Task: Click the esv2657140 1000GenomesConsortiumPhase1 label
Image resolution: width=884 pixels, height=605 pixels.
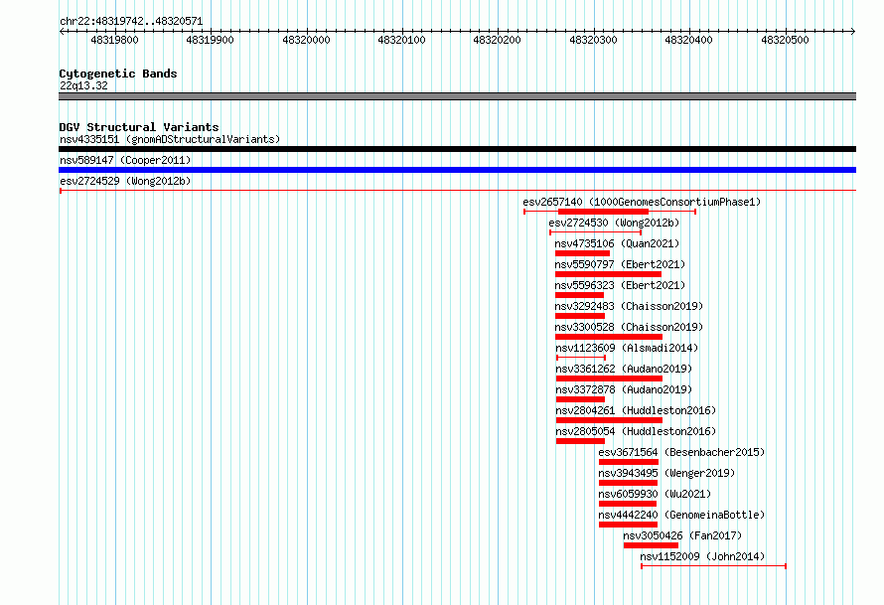Action: [642, 202]
